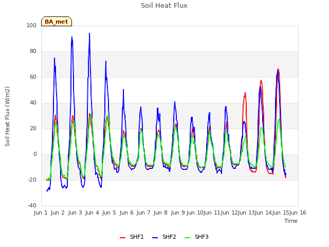Click the 'Jun 1' x-axis label
Image resolution: width=329 pixels, height=247 pixels.
pos(41,213)
